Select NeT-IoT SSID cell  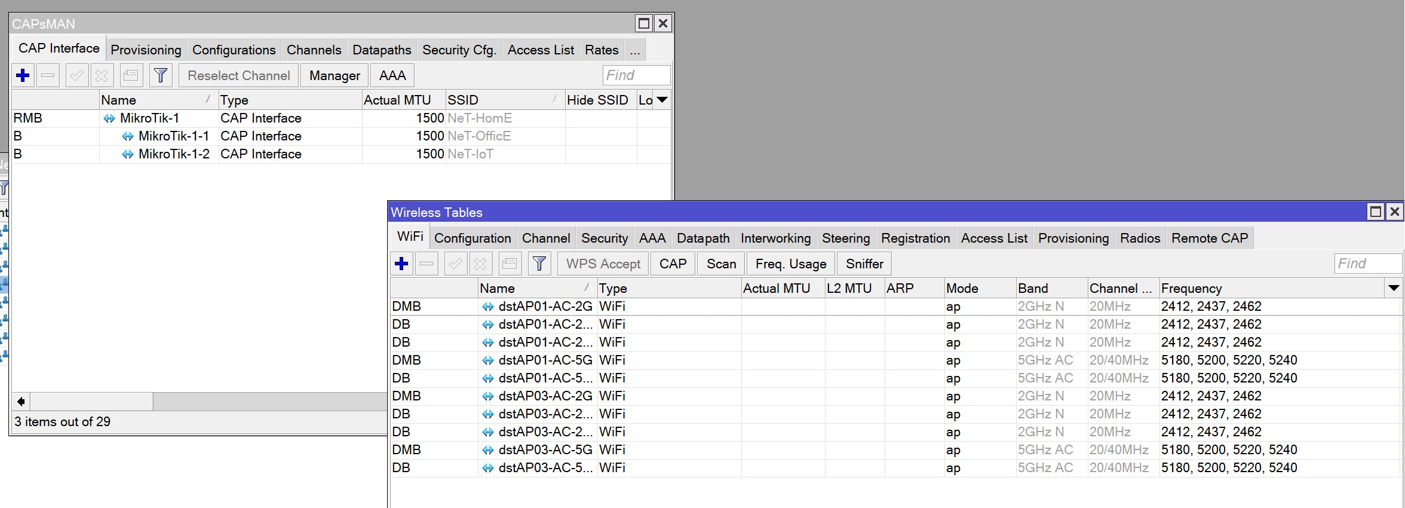coord(505,154)
